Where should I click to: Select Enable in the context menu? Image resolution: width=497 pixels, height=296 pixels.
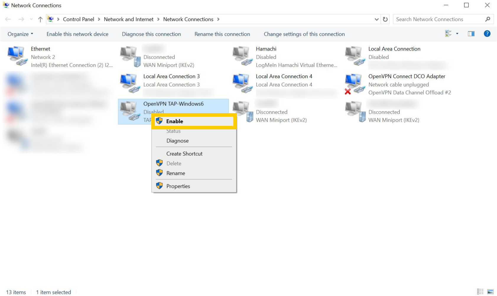[194, 121]
